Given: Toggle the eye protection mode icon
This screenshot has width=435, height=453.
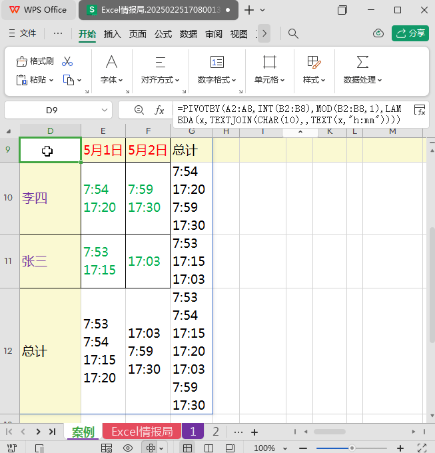Looking at the screenshot, I should pos(127,448).
